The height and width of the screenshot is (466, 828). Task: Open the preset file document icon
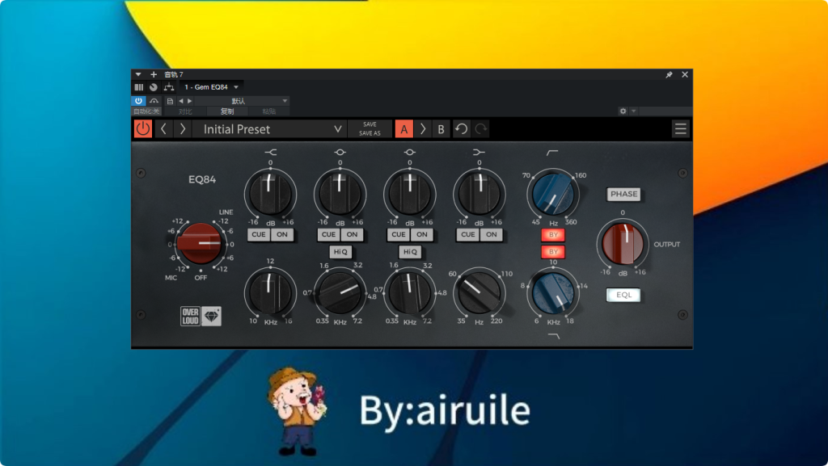pyautogui.click(x=170, y=101)
